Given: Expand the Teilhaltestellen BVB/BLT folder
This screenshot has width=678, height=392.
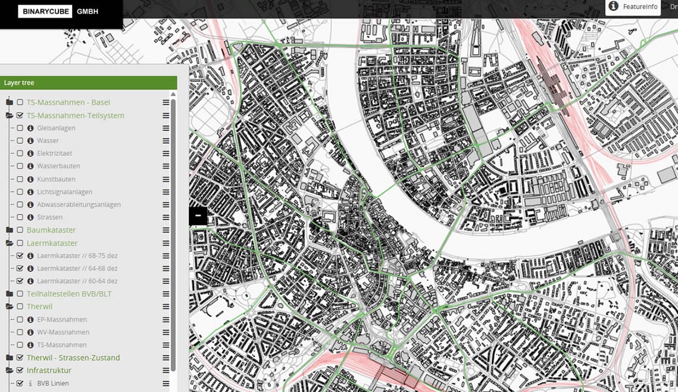Looking at the screenshot, I should (x=10, y=294).
